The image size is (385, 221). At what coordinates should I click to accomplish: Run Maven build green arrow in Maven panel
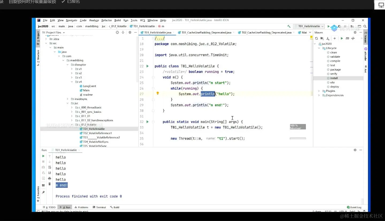[342, 38]
